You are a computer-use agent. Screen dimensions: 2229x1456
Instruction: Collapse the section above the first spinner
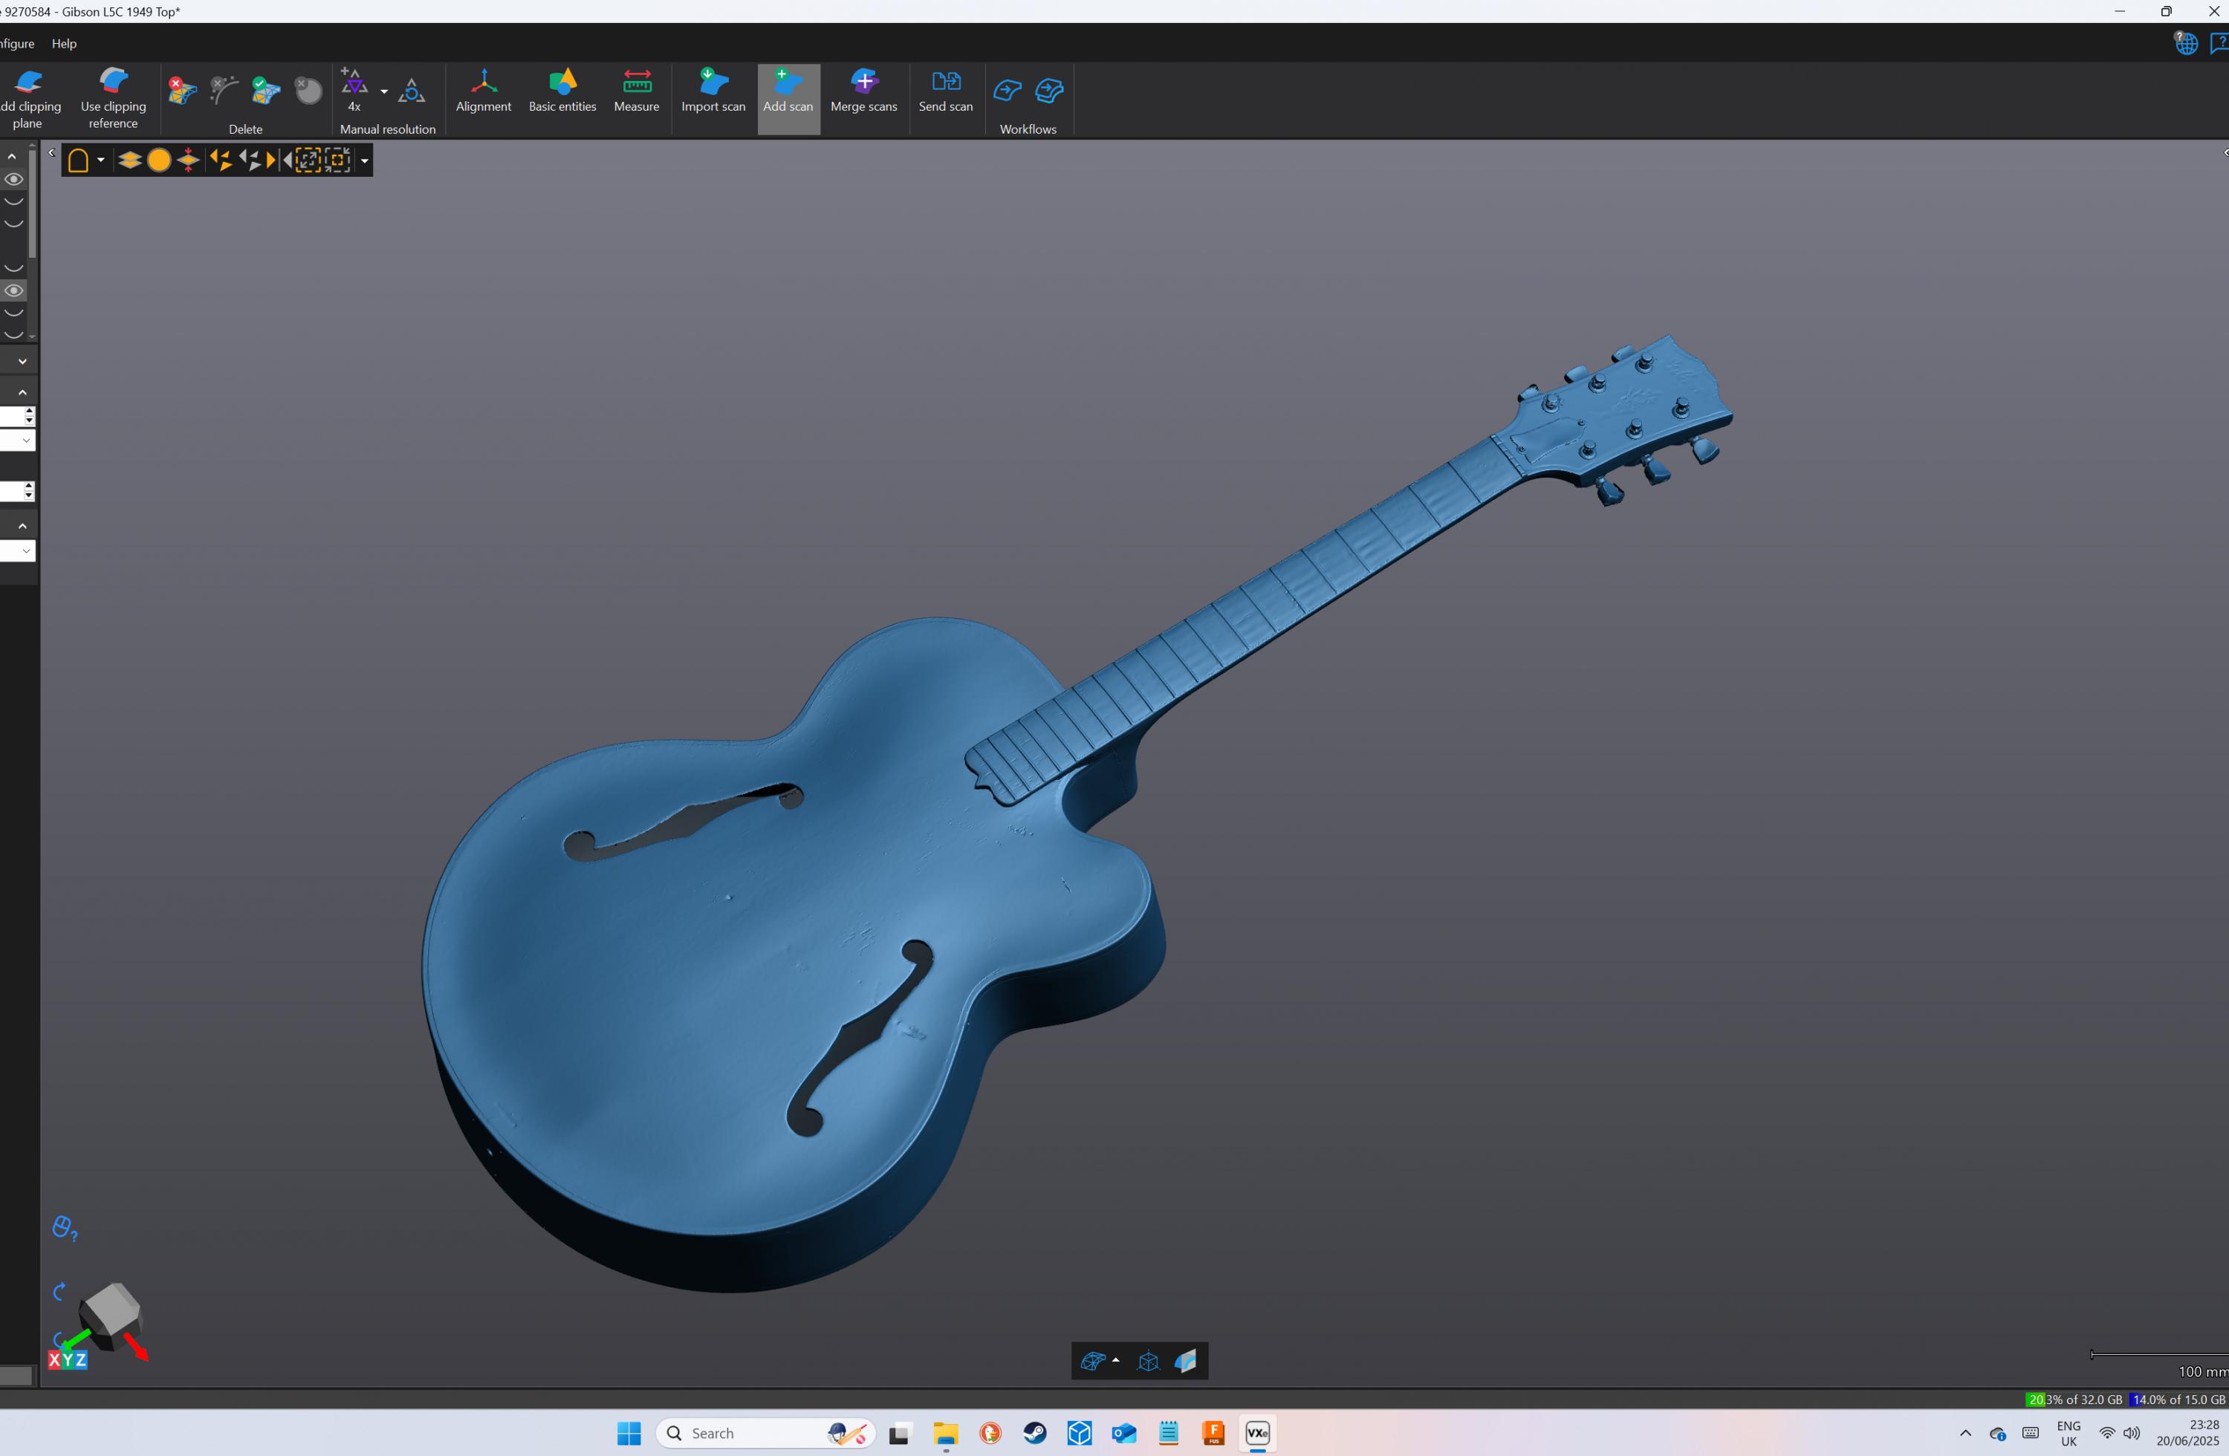22,392
